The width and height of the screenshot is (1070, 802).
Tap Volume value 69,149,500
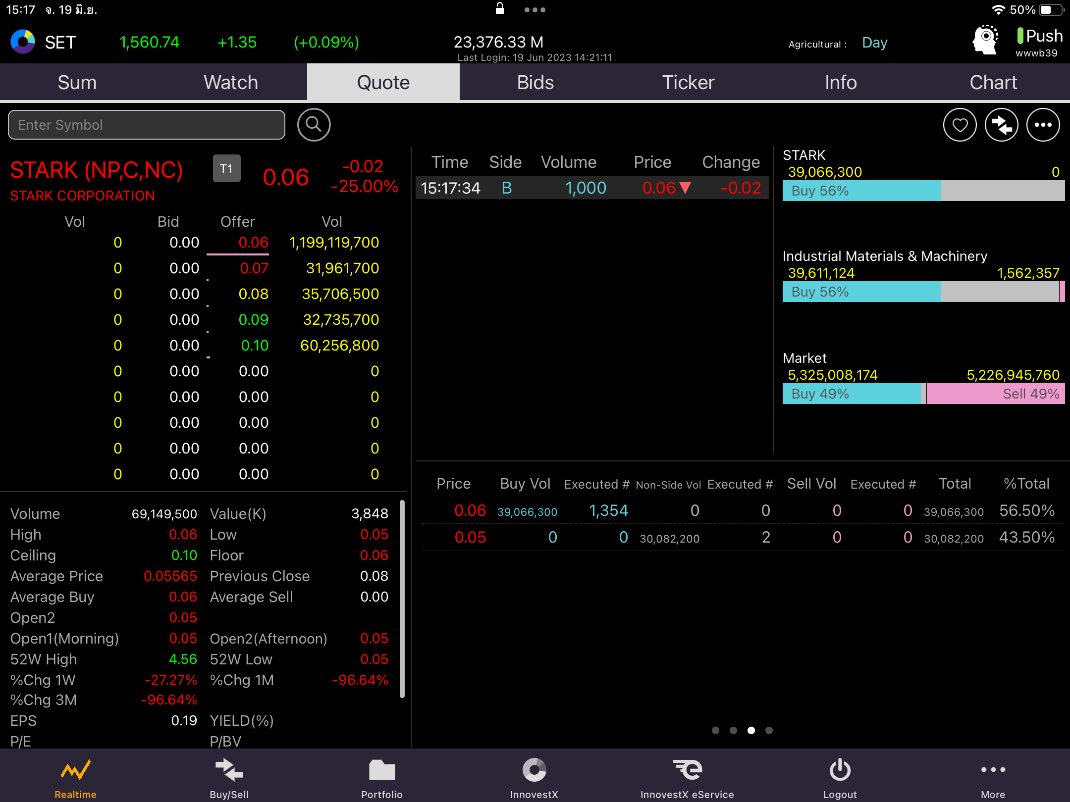tap(164, 513)
